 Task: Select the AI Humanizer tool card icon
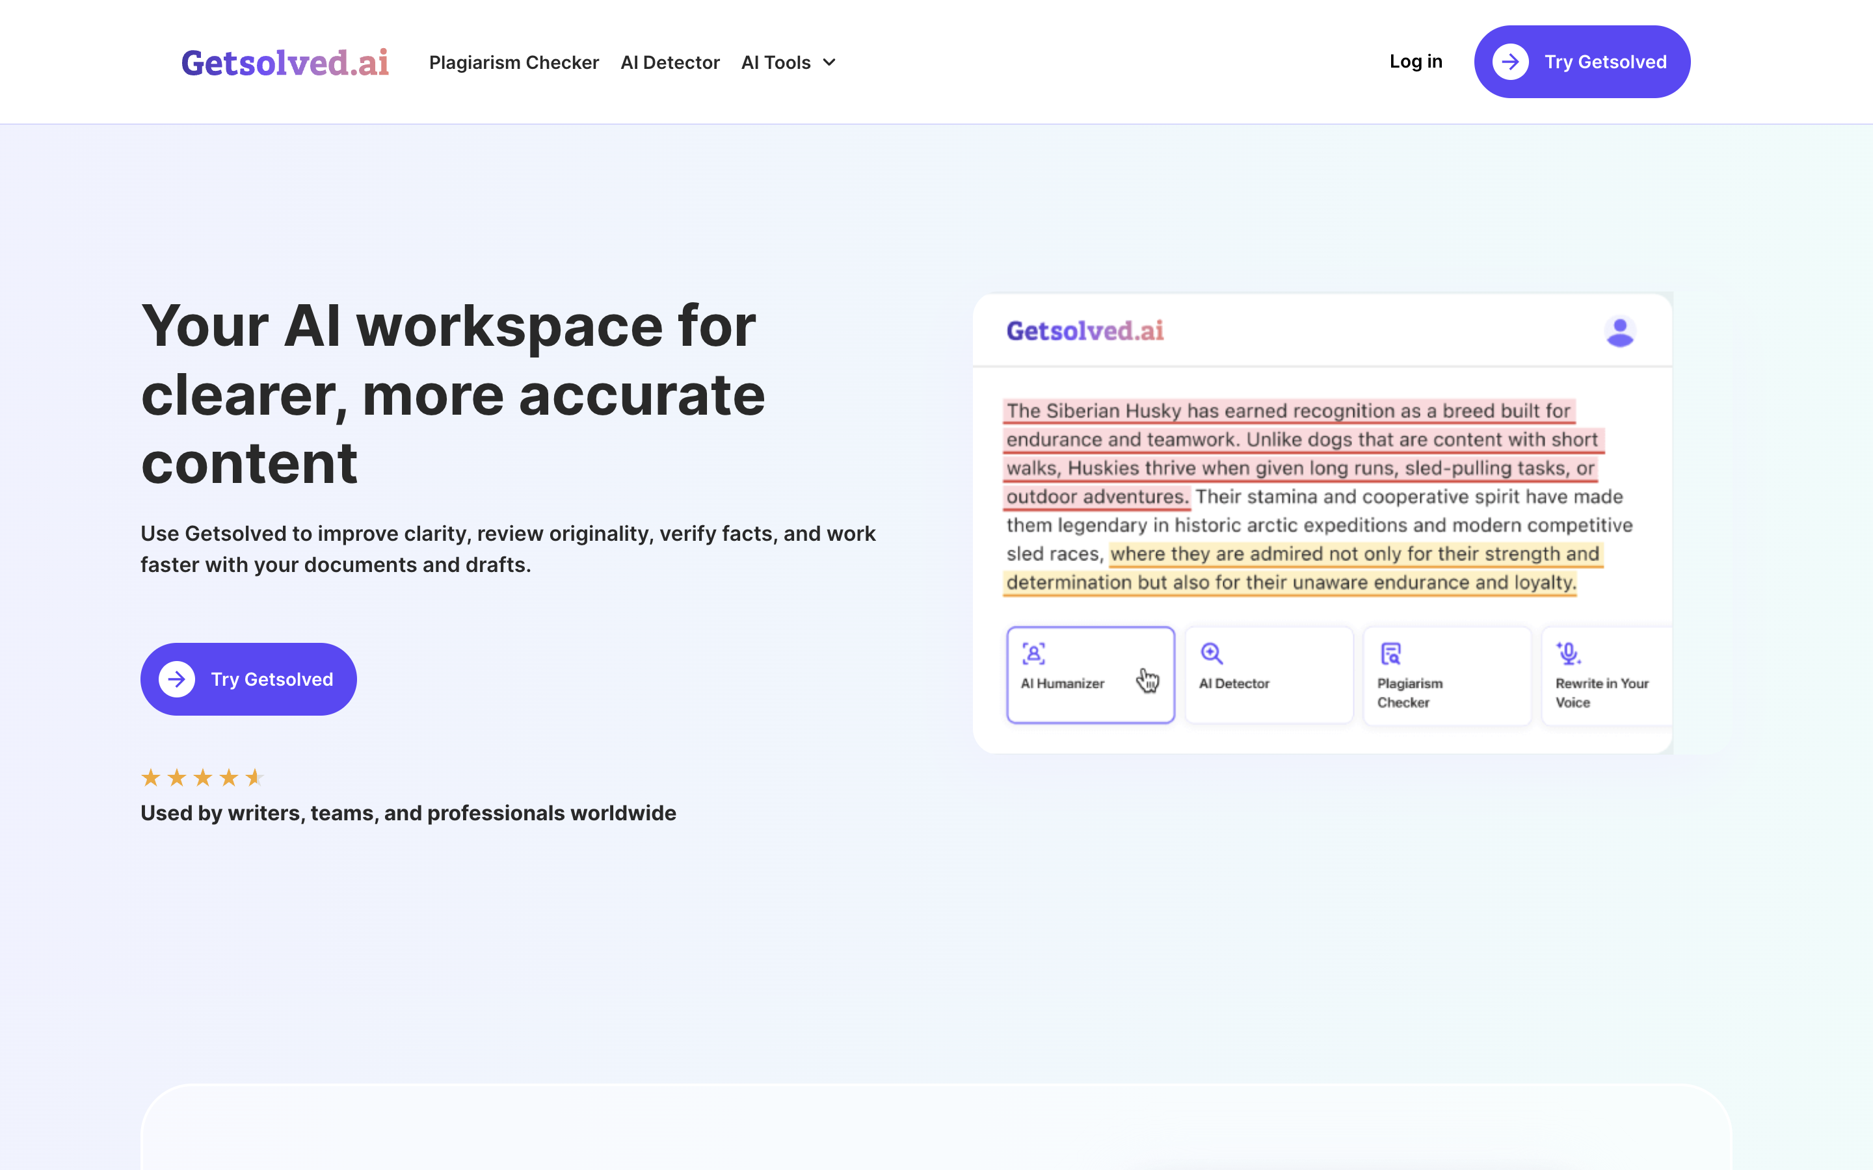click(1033, 654)
